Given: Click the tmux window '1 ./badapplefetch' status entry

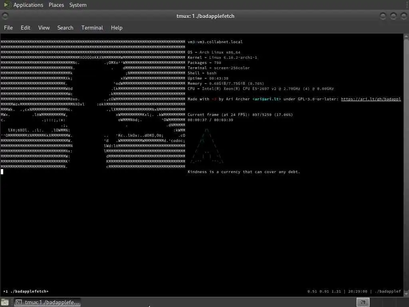Looking at the screenshot, I should coord(26,291).
